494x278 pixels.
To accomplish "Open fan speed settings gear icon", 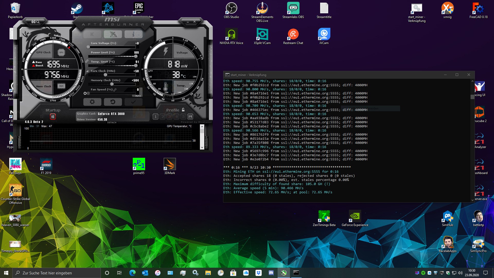I will tap(85, 93).
